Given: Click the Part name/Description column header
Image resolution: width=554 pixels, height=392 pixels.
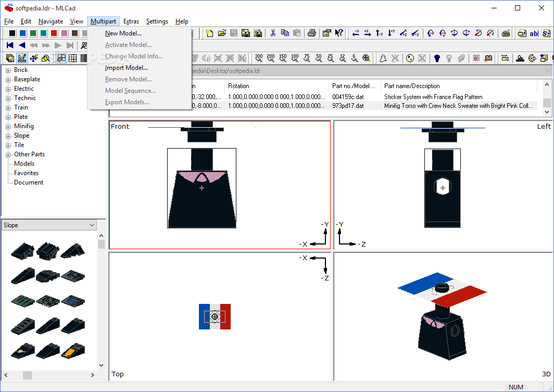Looking at the screenshot, I should click(x=459, y=86).
